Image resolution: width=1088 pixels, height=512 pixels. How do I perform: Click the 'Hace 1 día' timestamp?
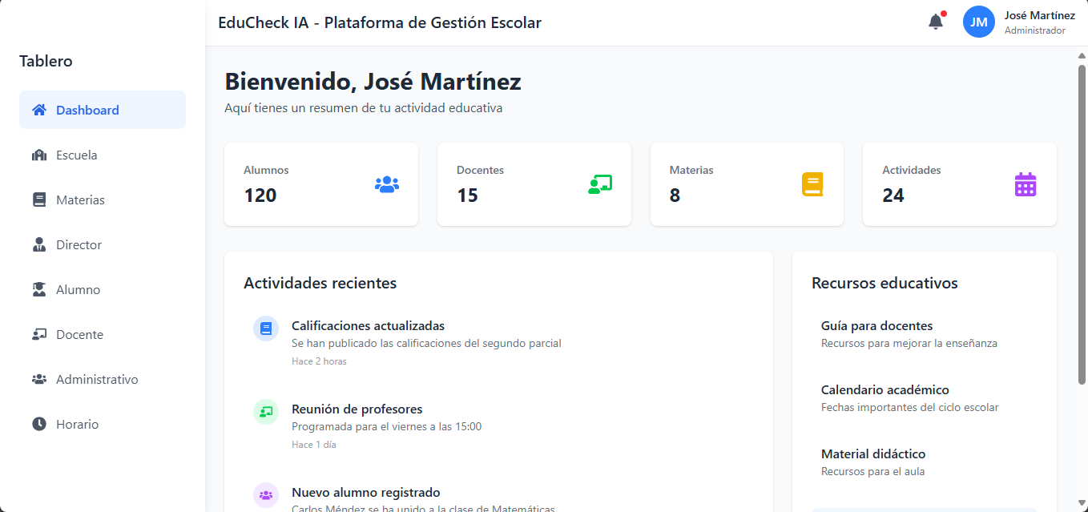(x=314, y=445)
